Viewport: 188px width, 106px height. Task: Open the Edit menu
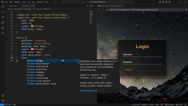pos(11,2)
